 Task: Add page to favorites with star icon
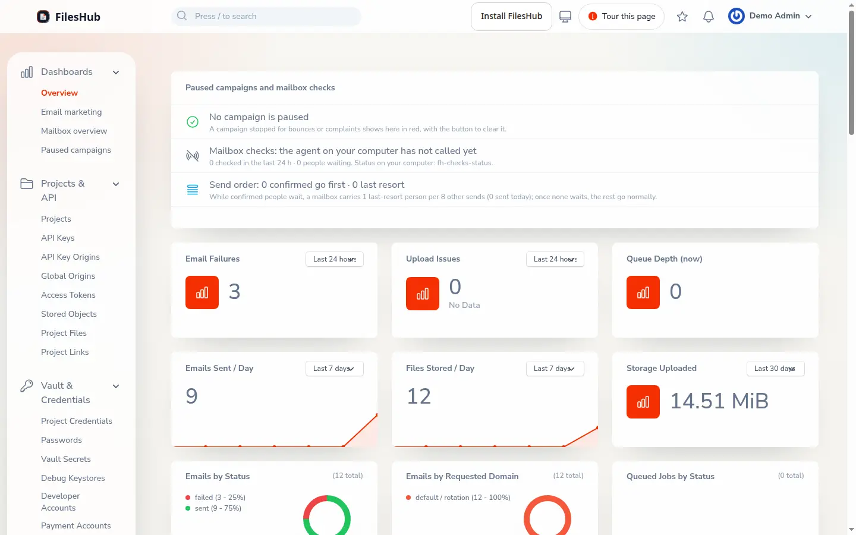coord(682,17)
